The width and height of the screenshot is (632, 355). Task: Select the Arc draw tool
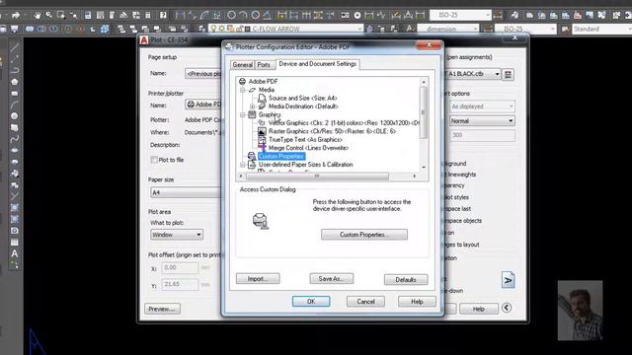(x=15, y=105)
